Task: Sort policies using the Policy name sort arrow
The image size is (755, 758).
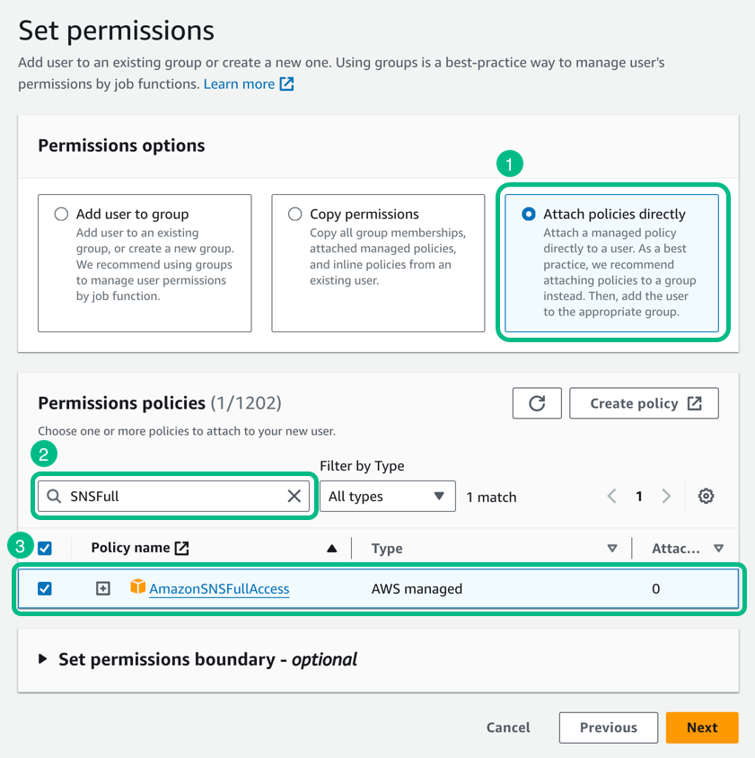Action: (x=331, y=547)
